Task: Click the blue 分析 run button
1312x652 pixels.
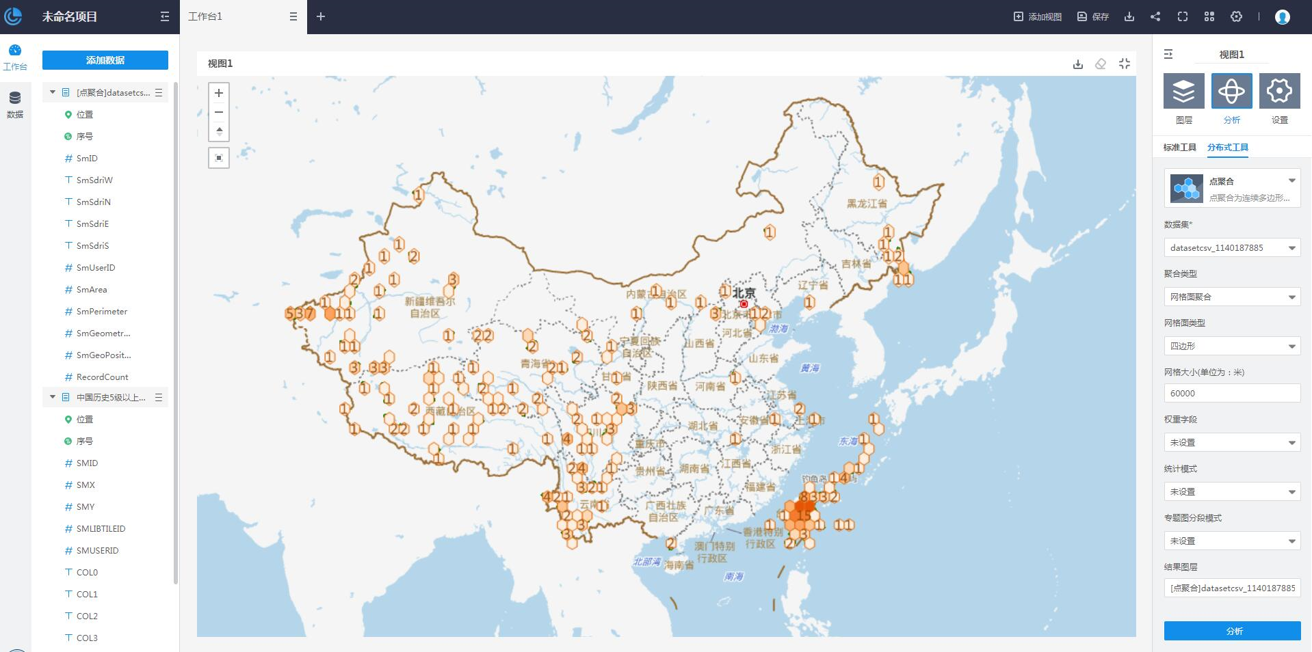Action: tap(1232, 631)
